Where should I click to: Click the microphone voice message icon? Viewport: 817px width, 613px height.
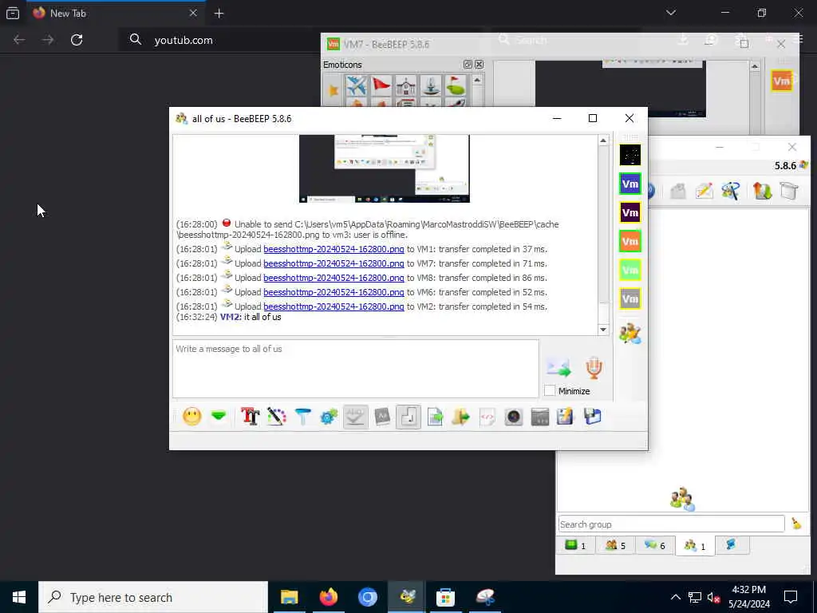(594, 368)
